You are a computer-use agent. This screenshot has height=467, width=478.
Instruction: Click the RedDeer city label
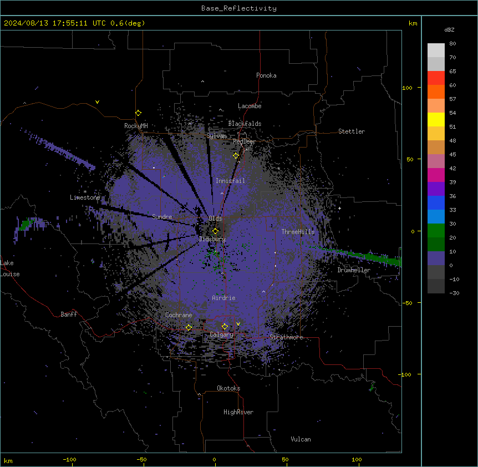point(244,141)
